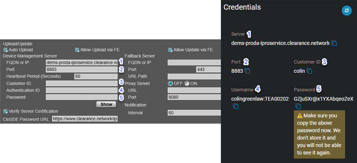Click Fallback Server Port field 443
357x163 pixels.
(209, 69)
